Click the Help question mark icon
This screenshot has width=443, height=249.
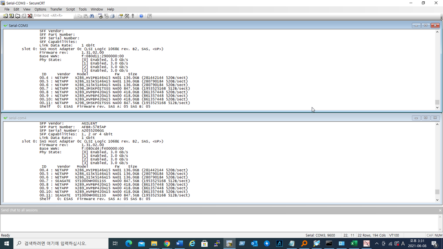pyautogui.click(x=141, y=16)
